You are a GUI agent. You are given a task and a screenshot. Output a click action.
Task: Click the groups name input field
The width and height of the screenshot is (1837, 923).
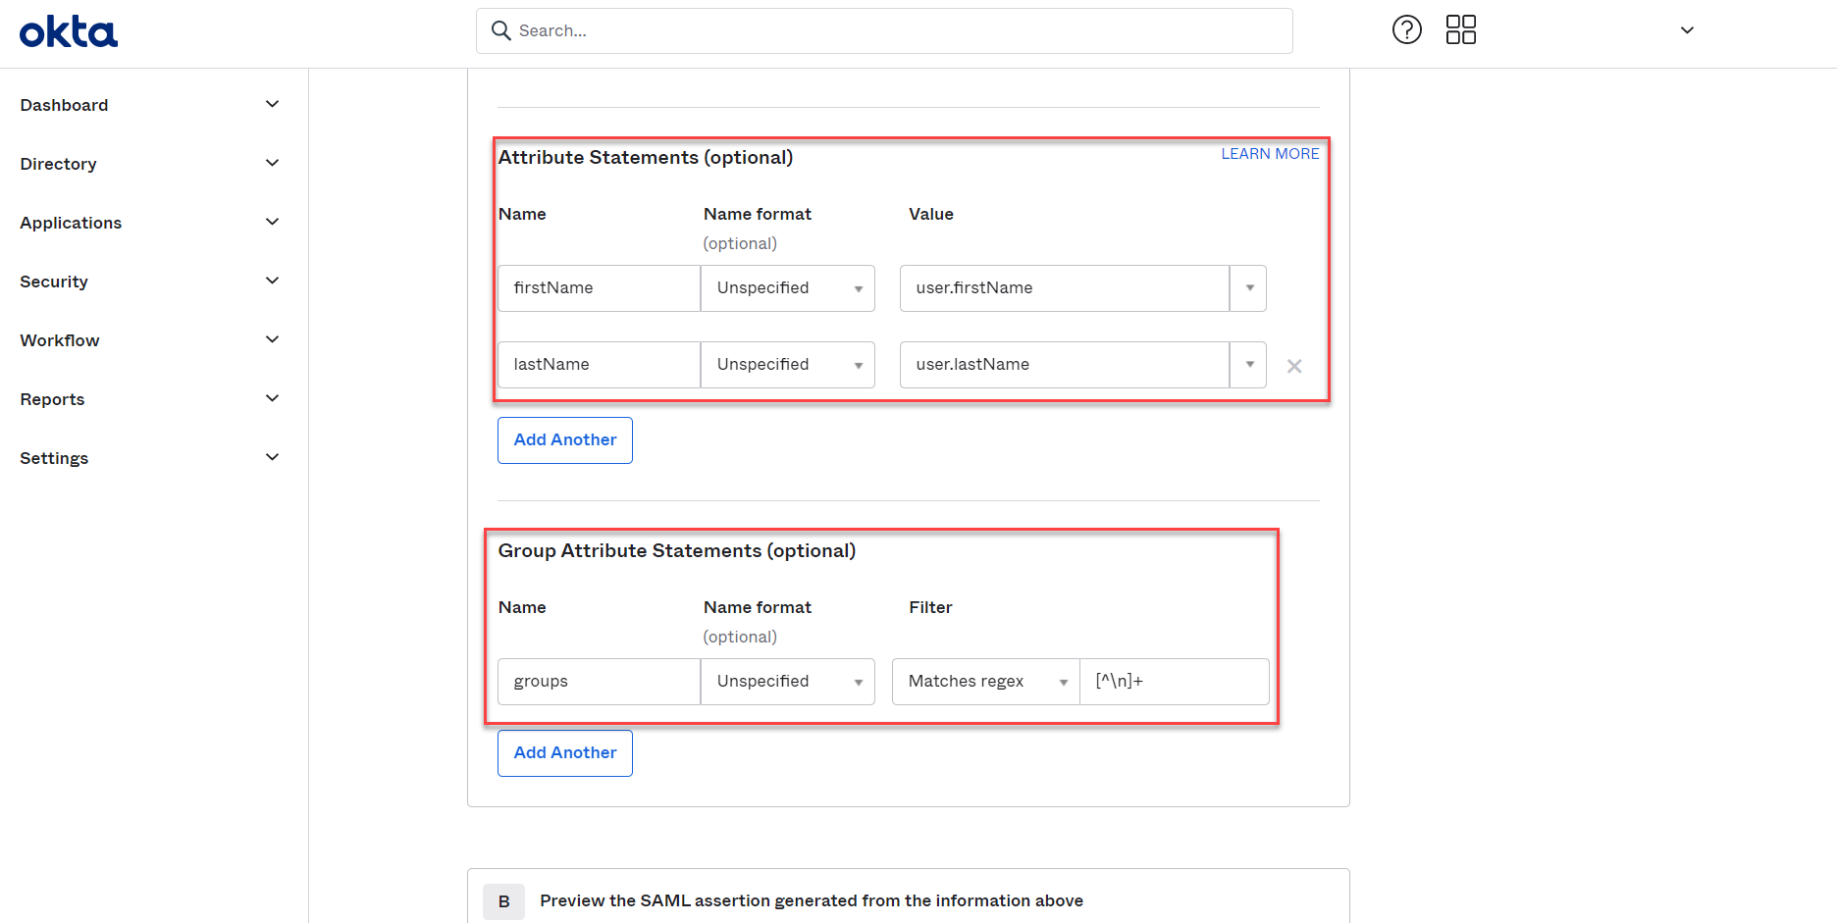pyautogui.click(x=599, y=682)
